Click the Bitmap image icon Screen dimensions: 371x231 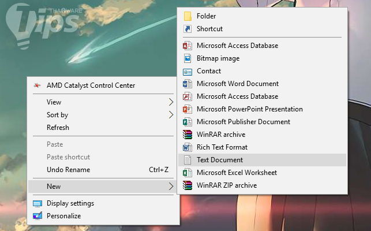tap(187, 58)
